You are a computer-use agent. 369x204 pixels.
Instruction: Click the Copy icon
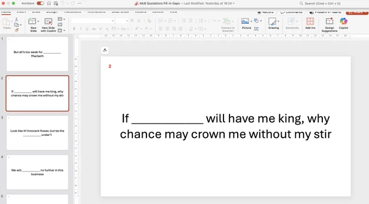(x=16, y=25)
